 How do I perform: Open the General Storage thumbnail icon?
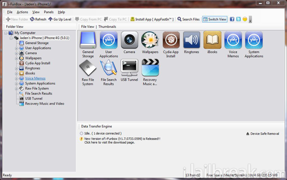click(x=88, y=40)
